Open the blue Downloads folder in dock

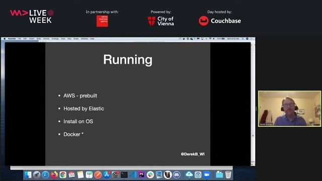tap(219, 174)
